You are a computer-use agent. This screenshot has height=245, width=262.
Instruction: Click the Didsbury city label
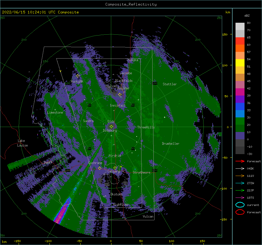110,131
